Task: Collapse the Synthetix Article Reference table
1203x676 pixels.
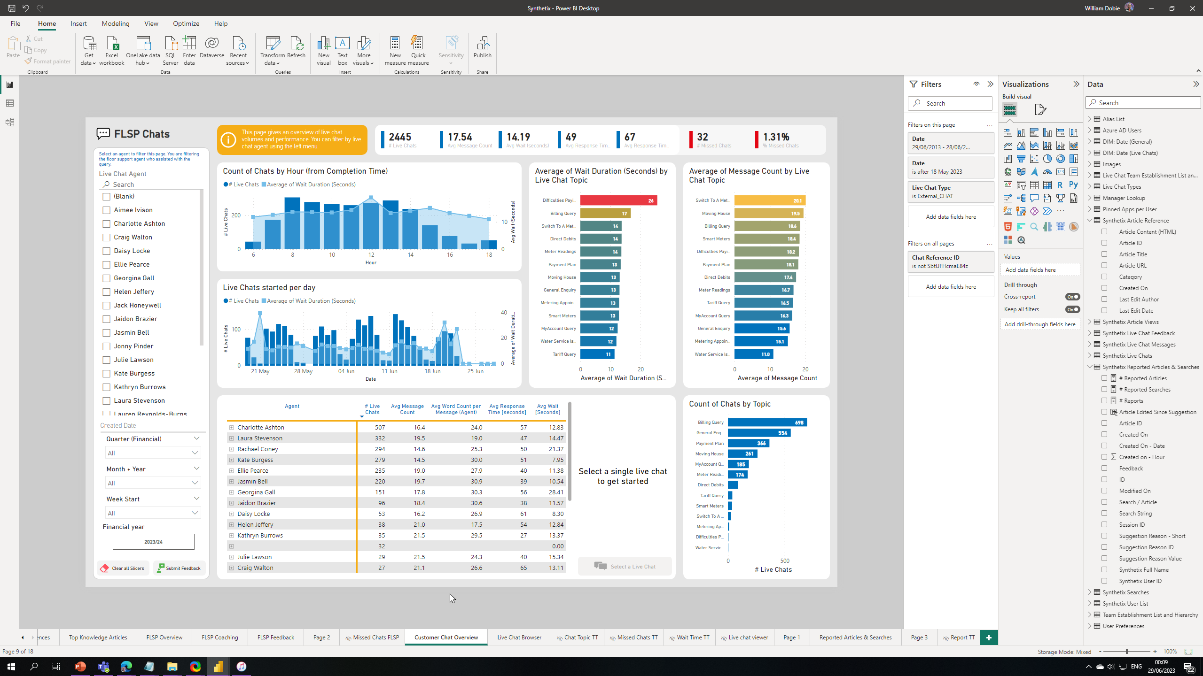Action: [1089, 221]
